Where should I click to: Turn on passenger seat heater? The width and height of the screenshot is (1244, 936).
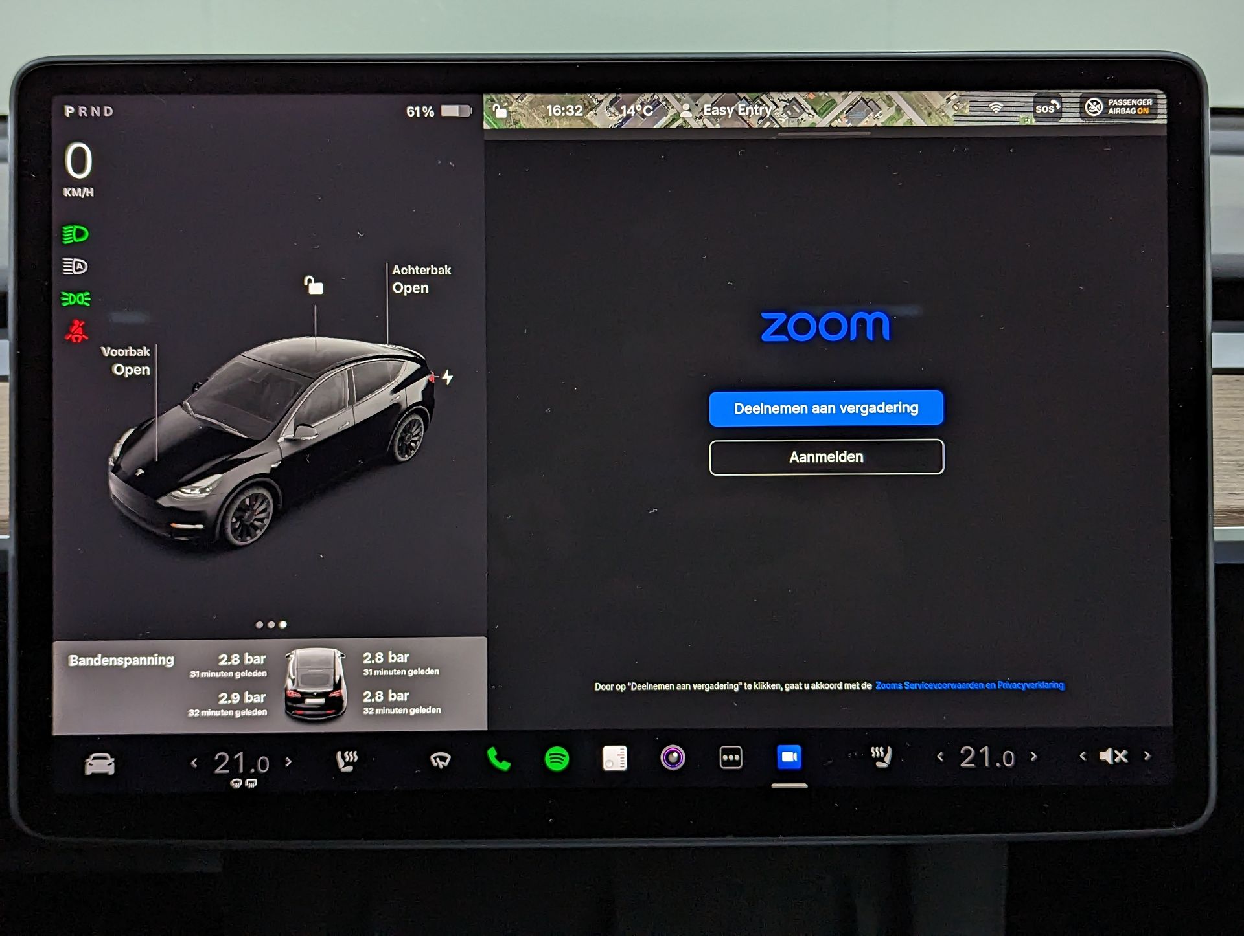(x=881, y=756)
